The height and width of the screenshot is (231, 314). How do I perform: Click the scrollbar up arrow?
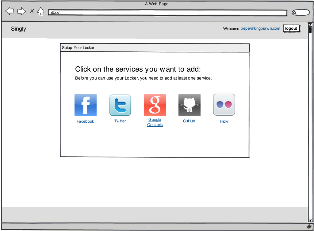310,25
